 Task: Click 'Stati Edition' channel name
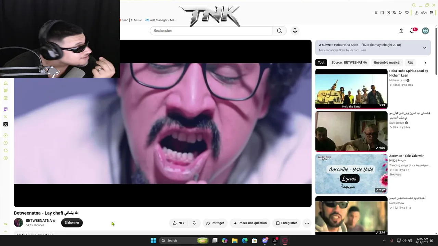tap(397, 123)
